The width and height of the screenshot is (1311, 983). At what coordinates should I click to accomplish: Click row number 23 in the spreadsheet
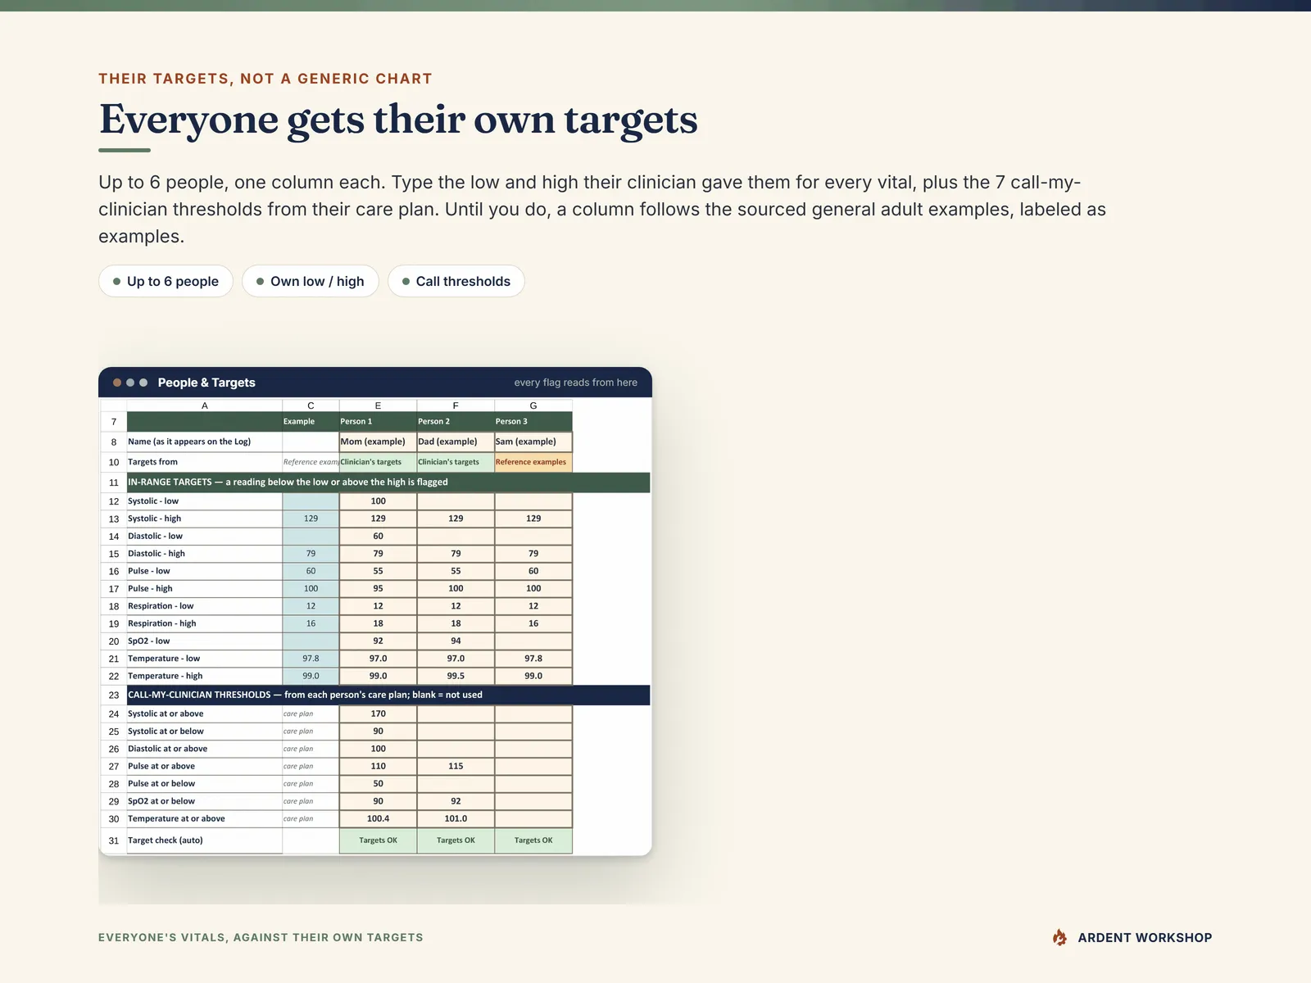click(x=114, y=695)
